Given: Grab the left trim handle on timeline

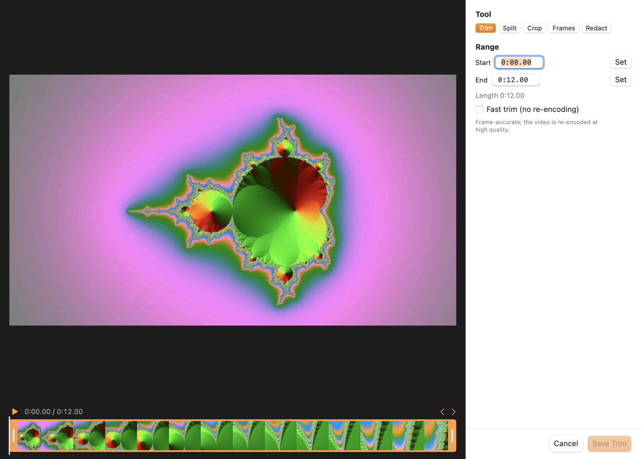Looking at the screenshot, I should (14, 435).
